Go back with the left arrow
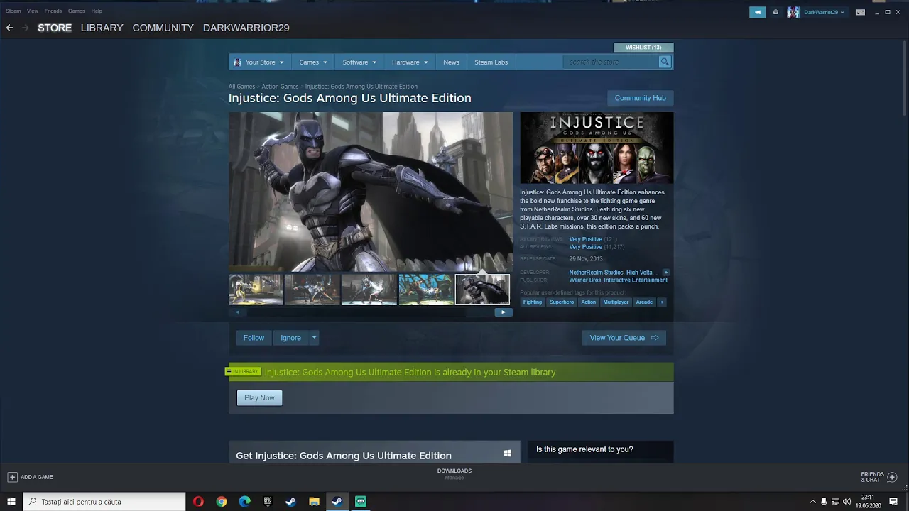Viewport: 909px width, 511px height. (9, 28)
